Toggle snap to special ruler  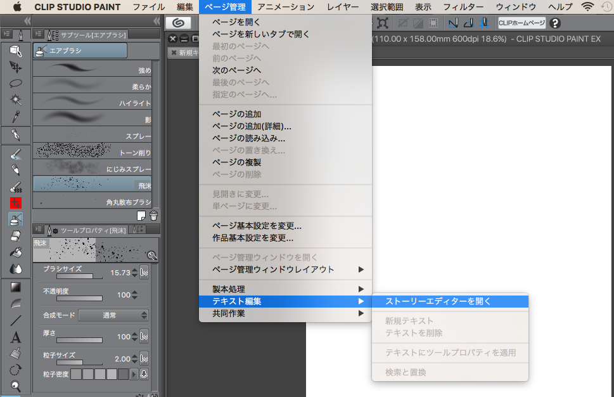[x=469, y=23]
